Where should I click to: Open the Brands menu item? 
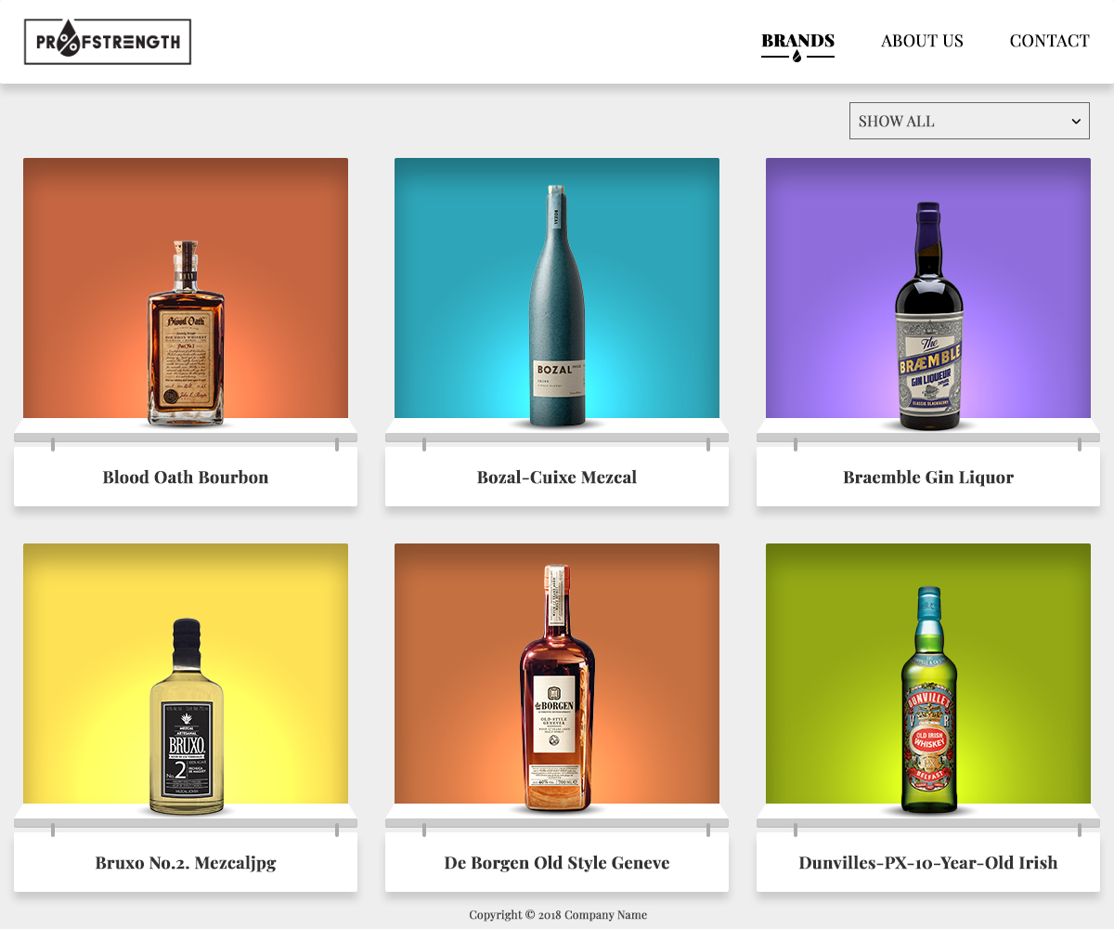click(x=797, y=41)
